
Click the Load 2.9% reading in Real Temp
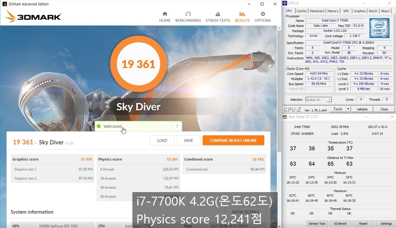coord(340,134)
